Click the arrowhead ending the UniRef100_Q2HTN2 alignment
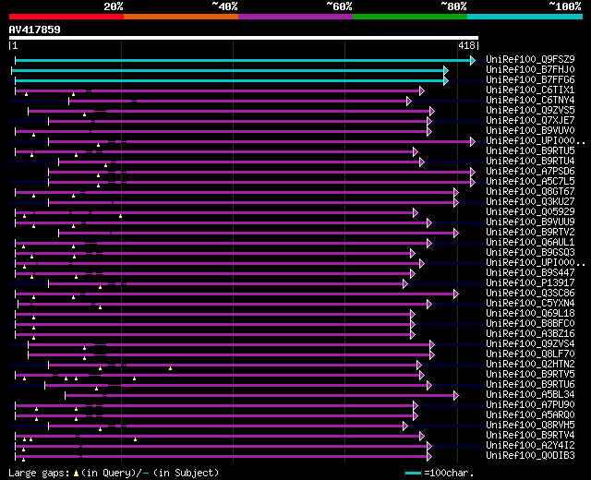This screenshot has width=591, height=480. [x=419, y=366]
